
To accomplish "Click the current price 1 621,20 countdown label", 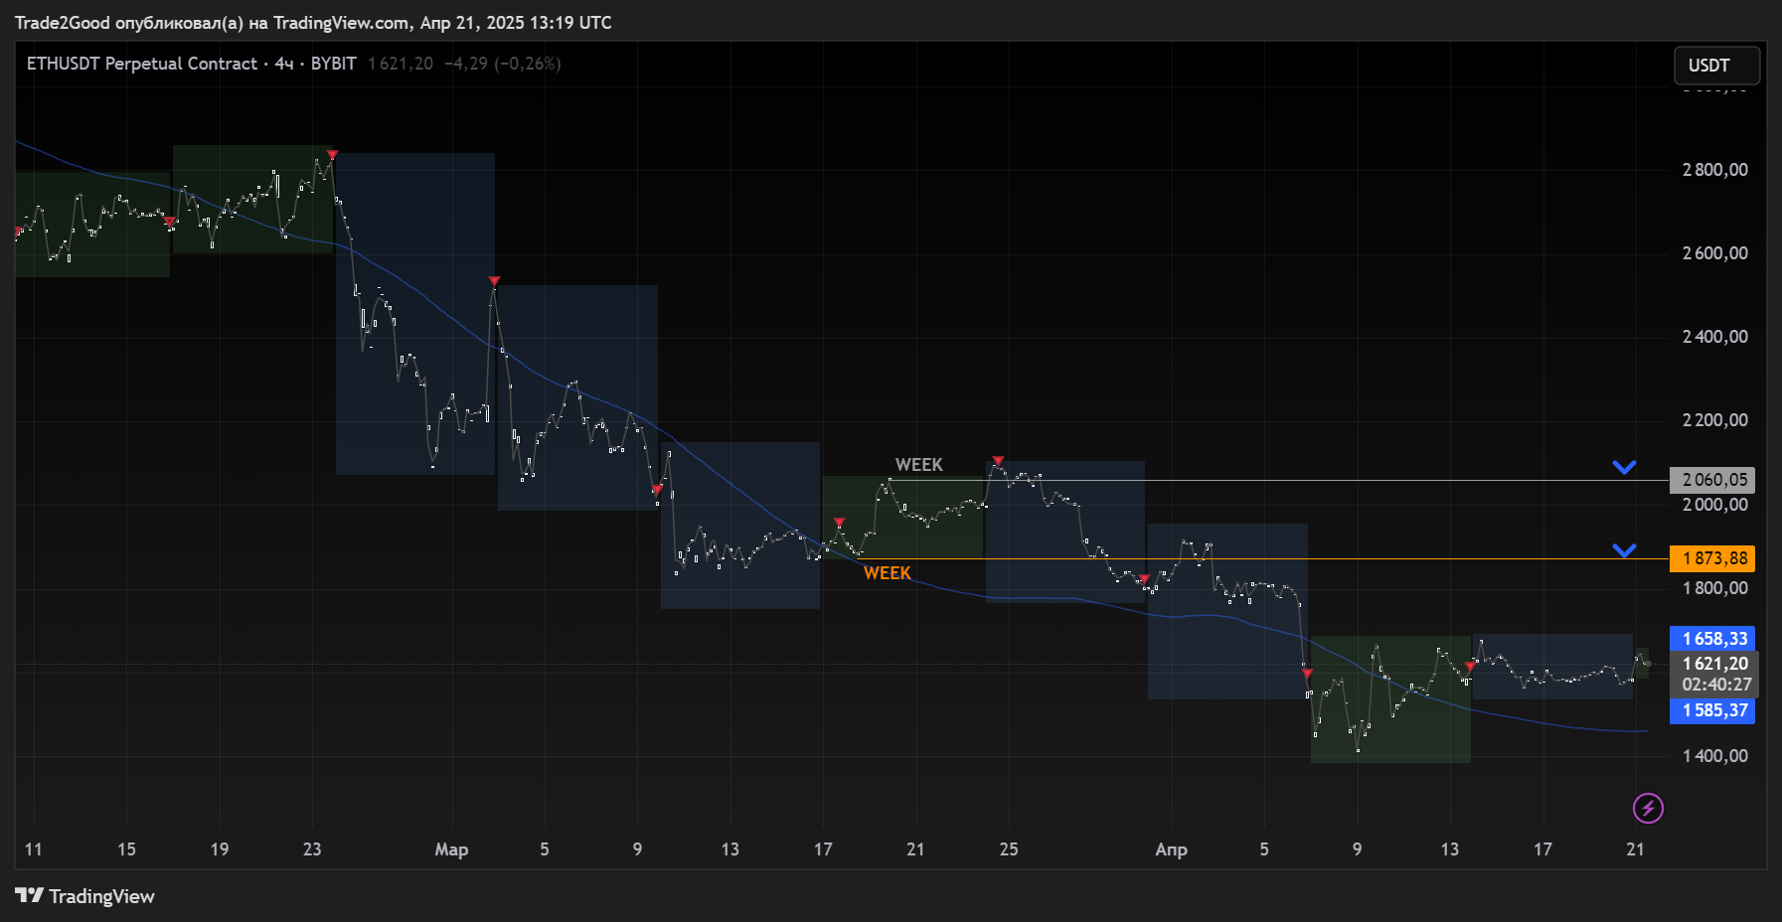I will point(1715,674).
